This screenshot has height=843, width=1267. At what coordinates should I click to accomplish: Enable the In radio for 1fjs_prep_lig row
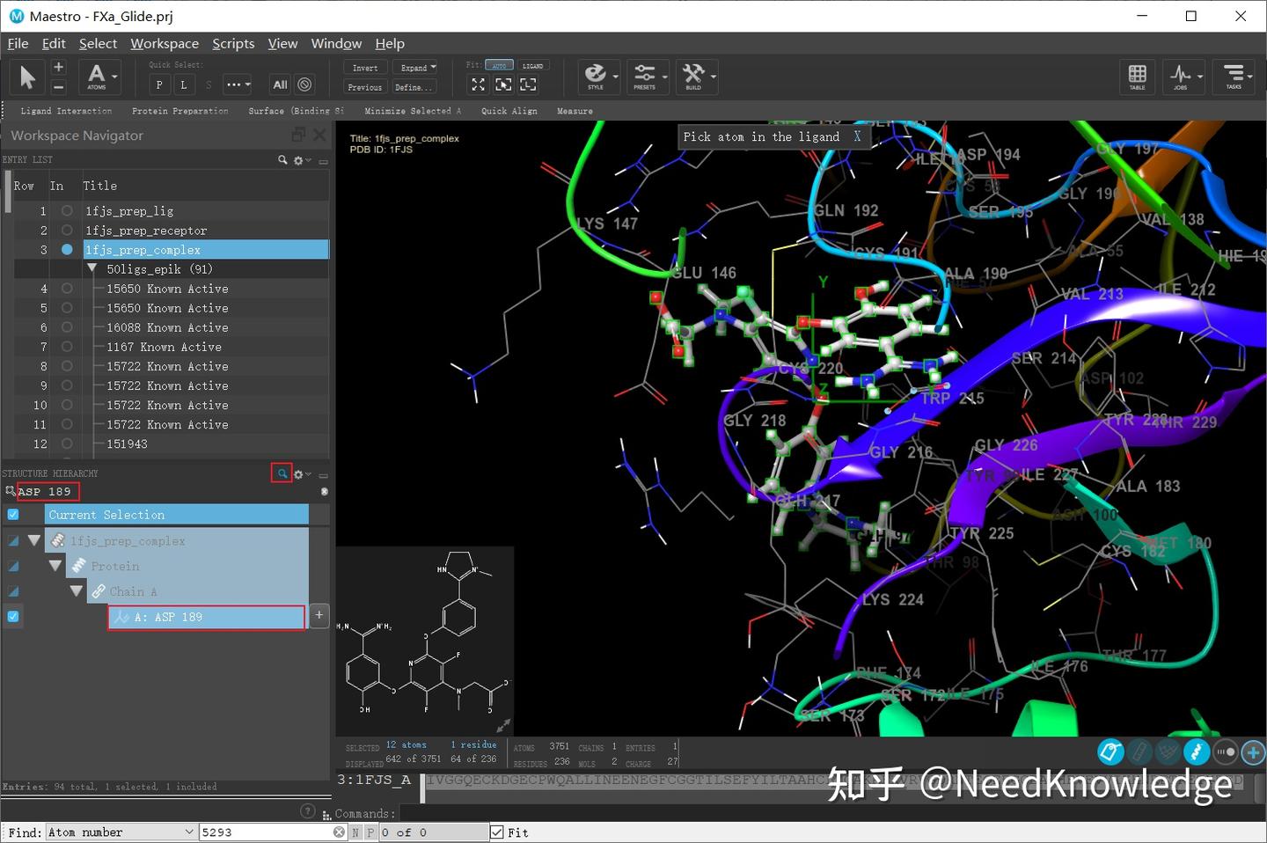coord(66,211)
